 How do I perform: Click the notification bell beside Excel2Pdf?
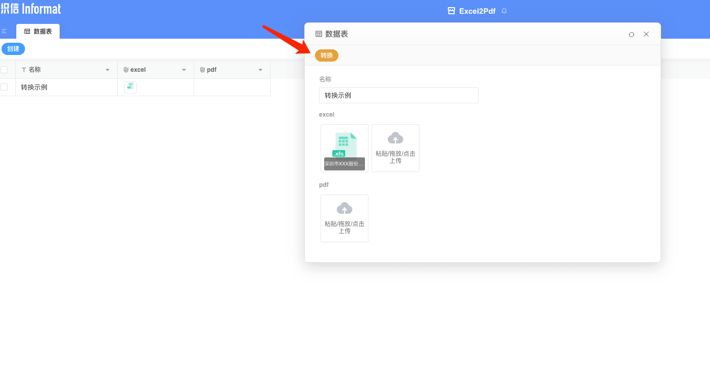[504, 11]
